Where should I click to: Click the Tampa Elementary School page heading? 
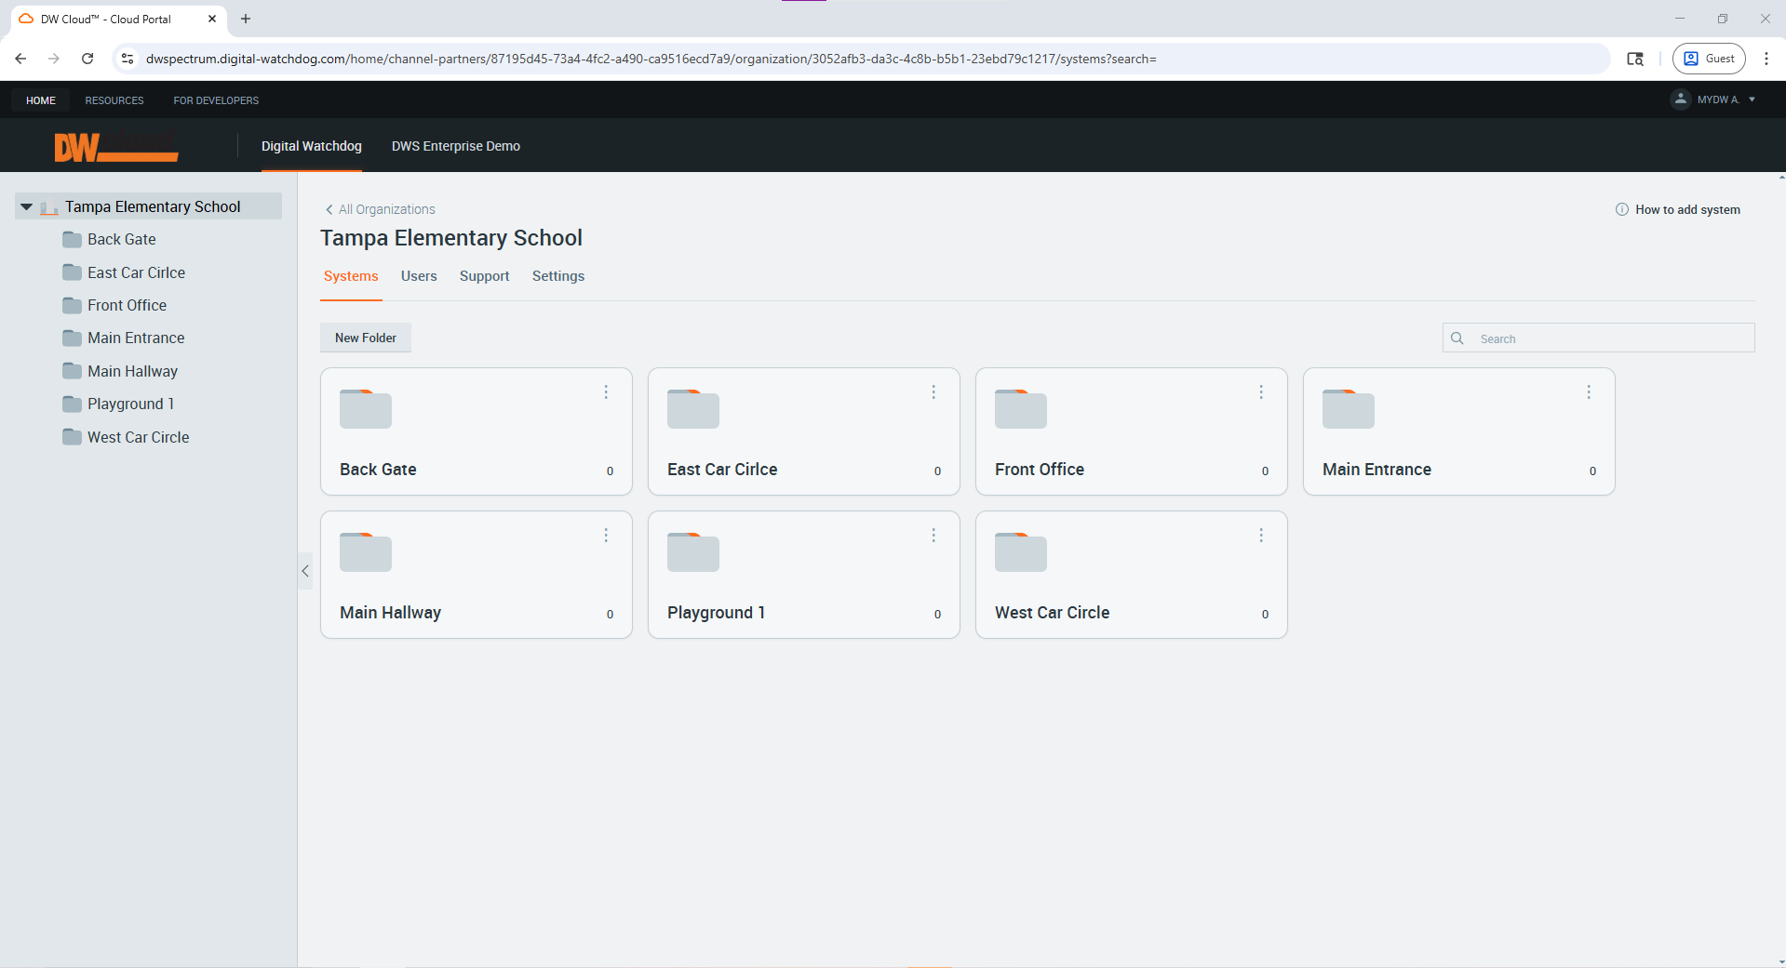point(451,238)
